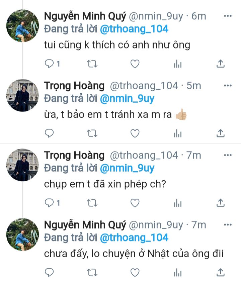Like the "tui cũng k thích" tweet
Image resolution: width=241 pixels, height=281 pixels.
(x=135, y=64)
